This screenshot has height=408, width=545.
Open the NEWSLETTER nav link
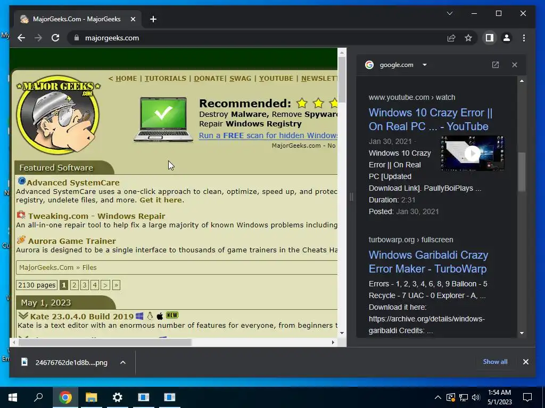point(319,79)
